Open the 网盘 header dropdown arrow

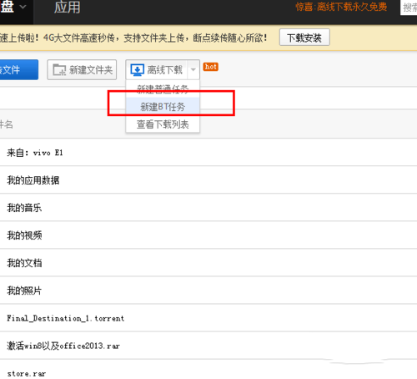[23, 7]
